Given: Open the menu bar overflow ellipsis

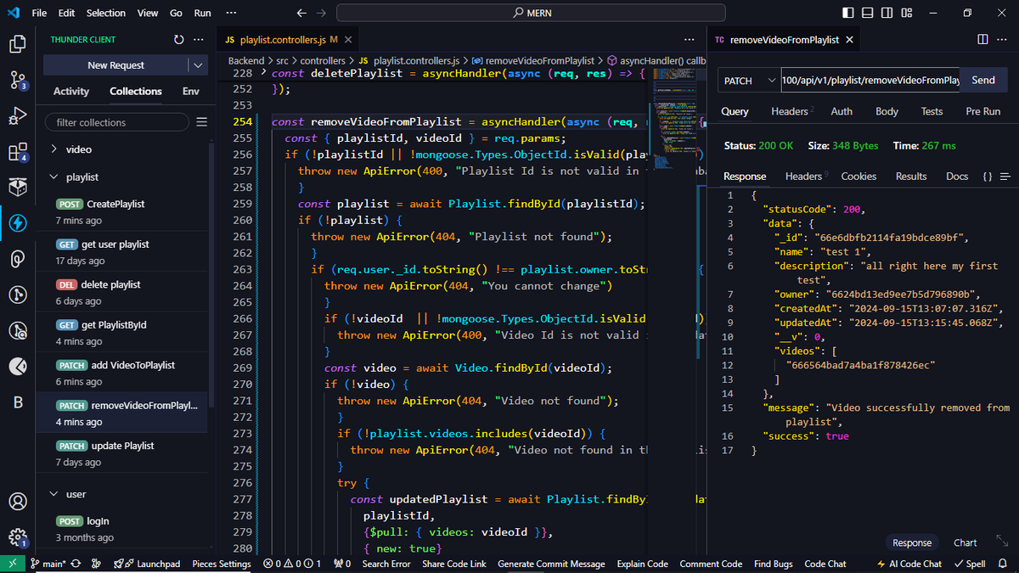Looking at the screenshot, I should (x=232, y=13).
